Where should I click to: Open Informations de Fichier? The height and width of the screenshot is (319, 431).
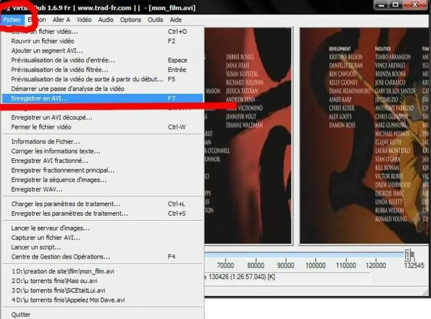[x=45, y=141]
